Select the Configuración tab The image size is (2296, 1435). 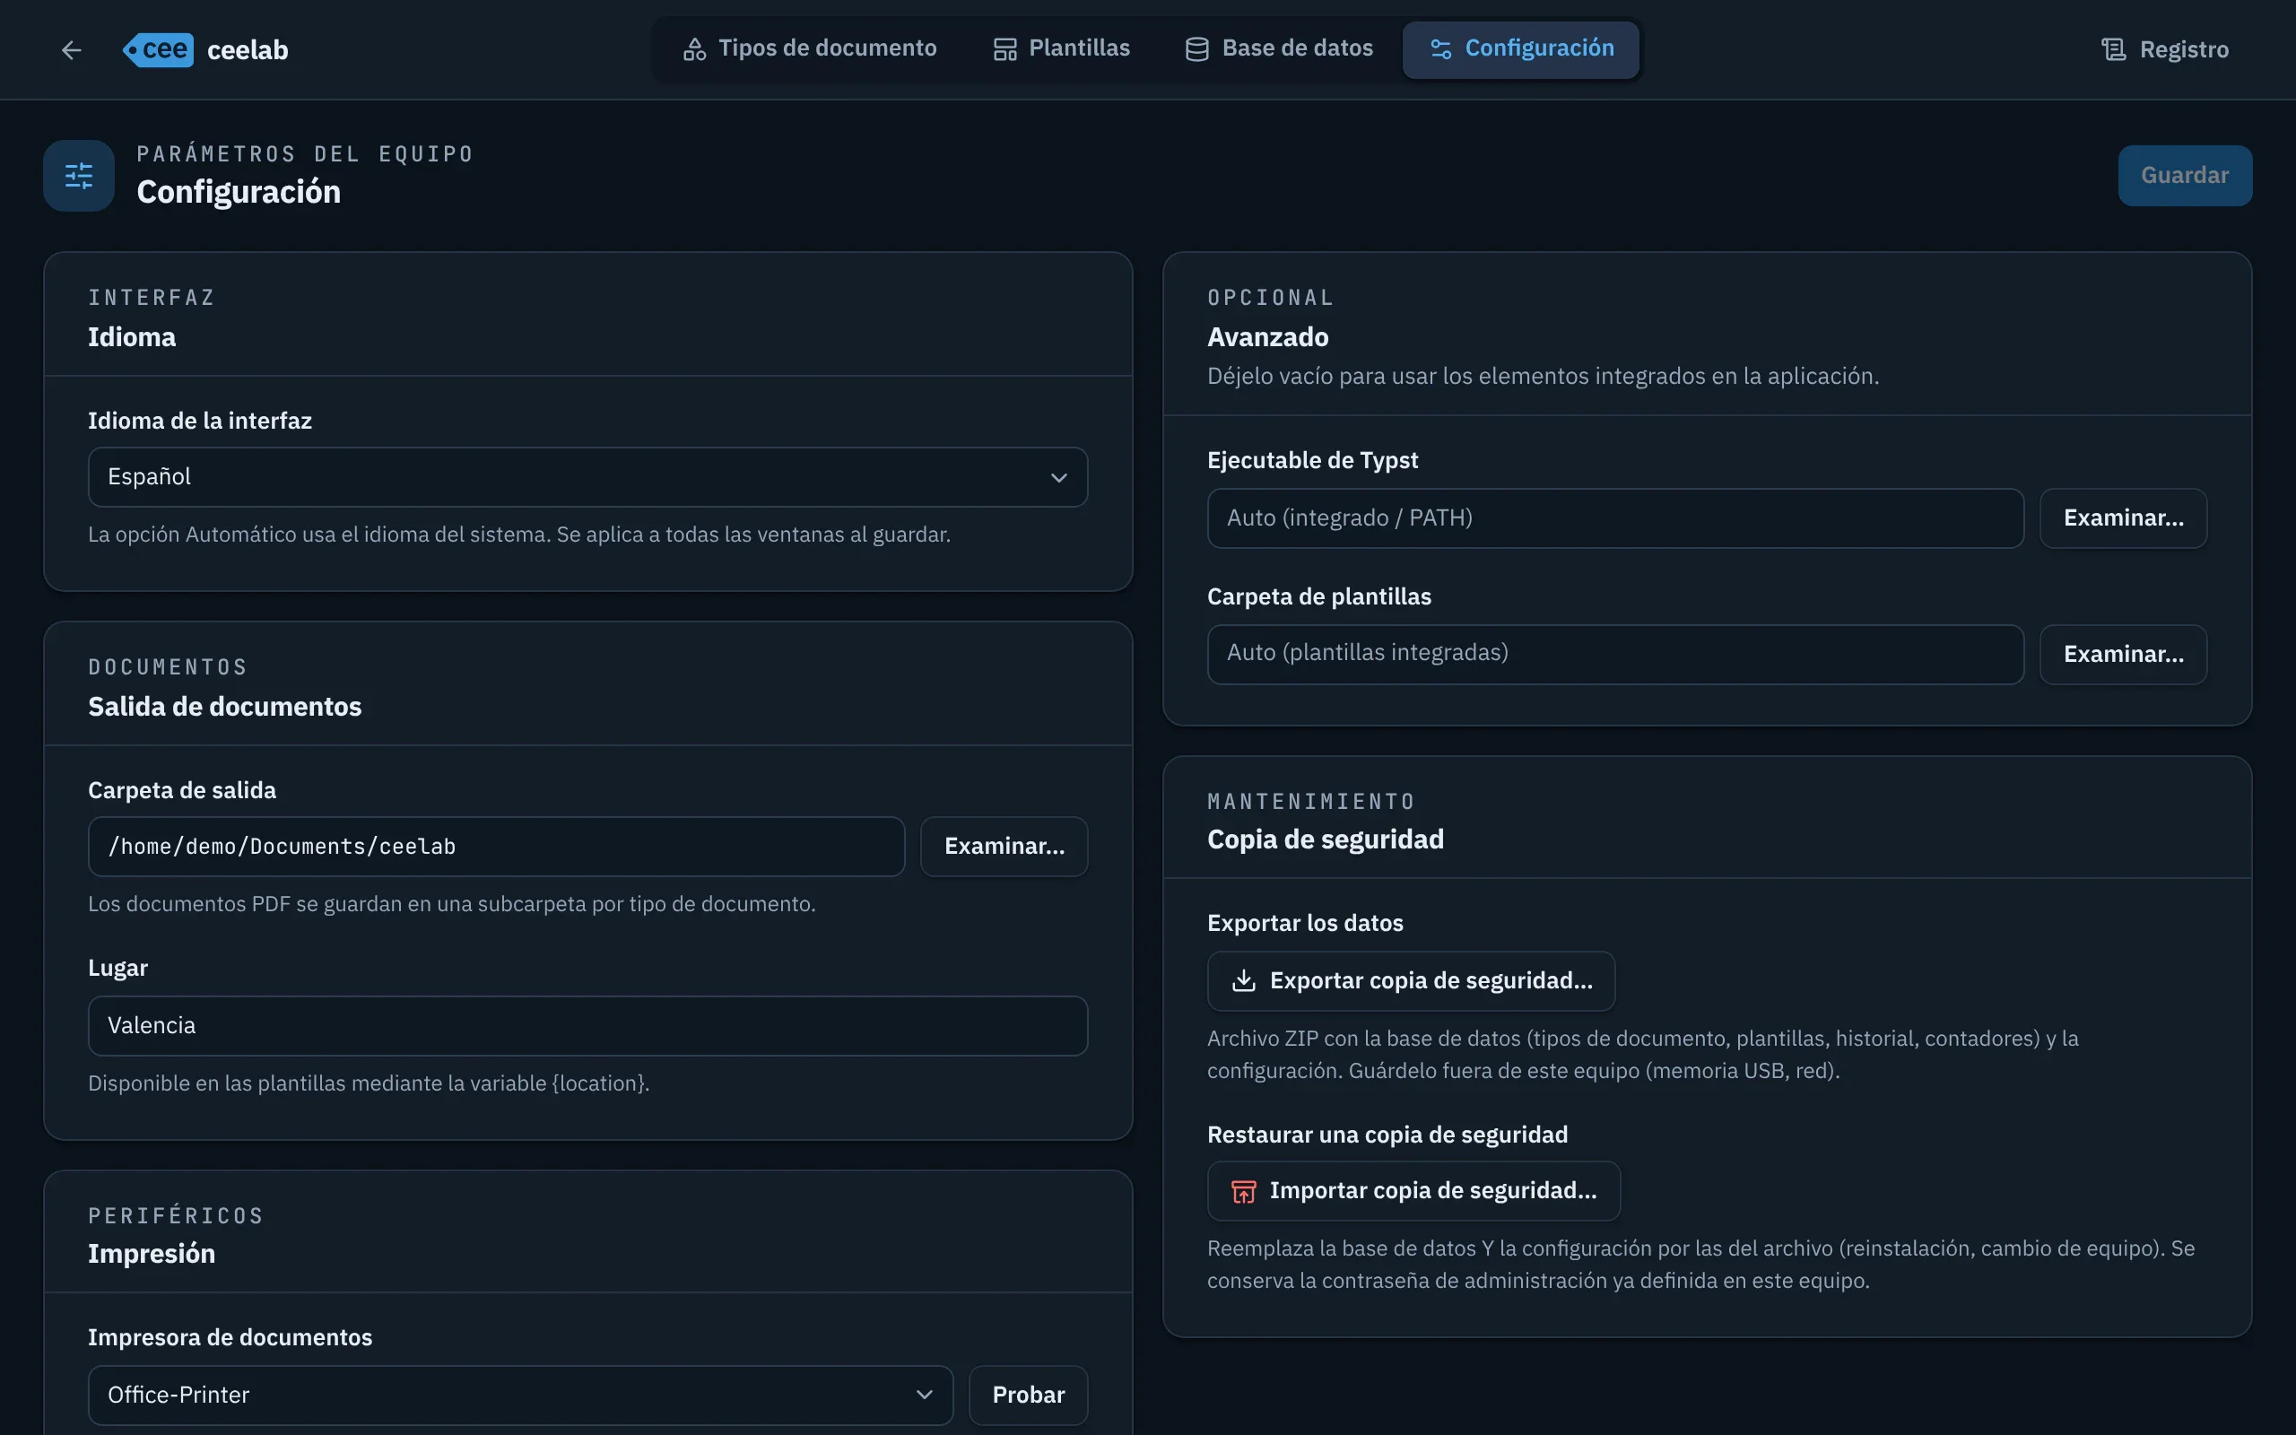point(1521,48)
